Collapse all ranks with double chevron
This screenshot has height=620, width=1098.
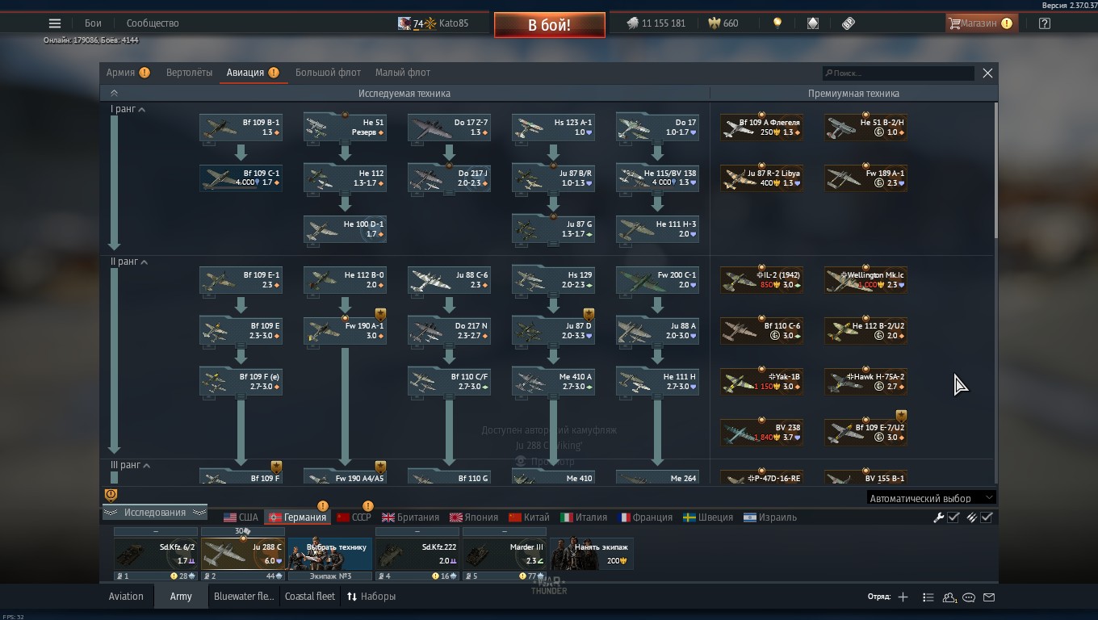click(114, 94)
